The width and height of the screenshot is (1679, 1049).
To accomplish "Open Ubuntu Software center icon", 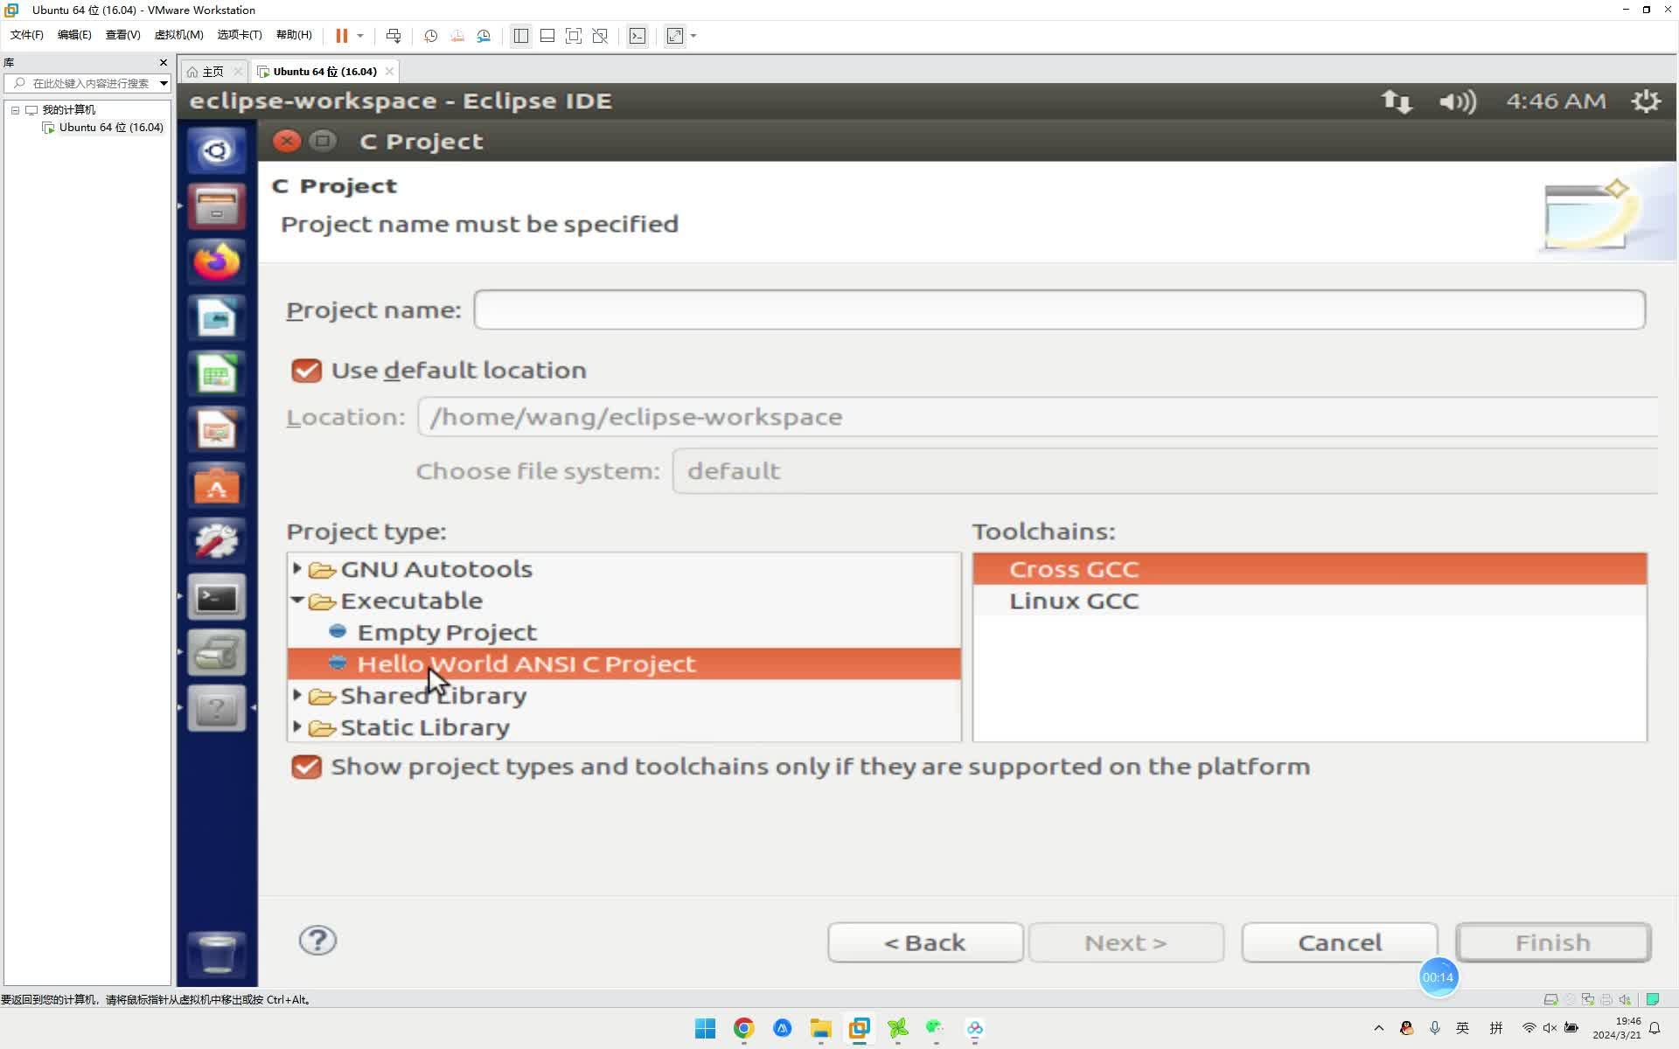I will 216,486.
